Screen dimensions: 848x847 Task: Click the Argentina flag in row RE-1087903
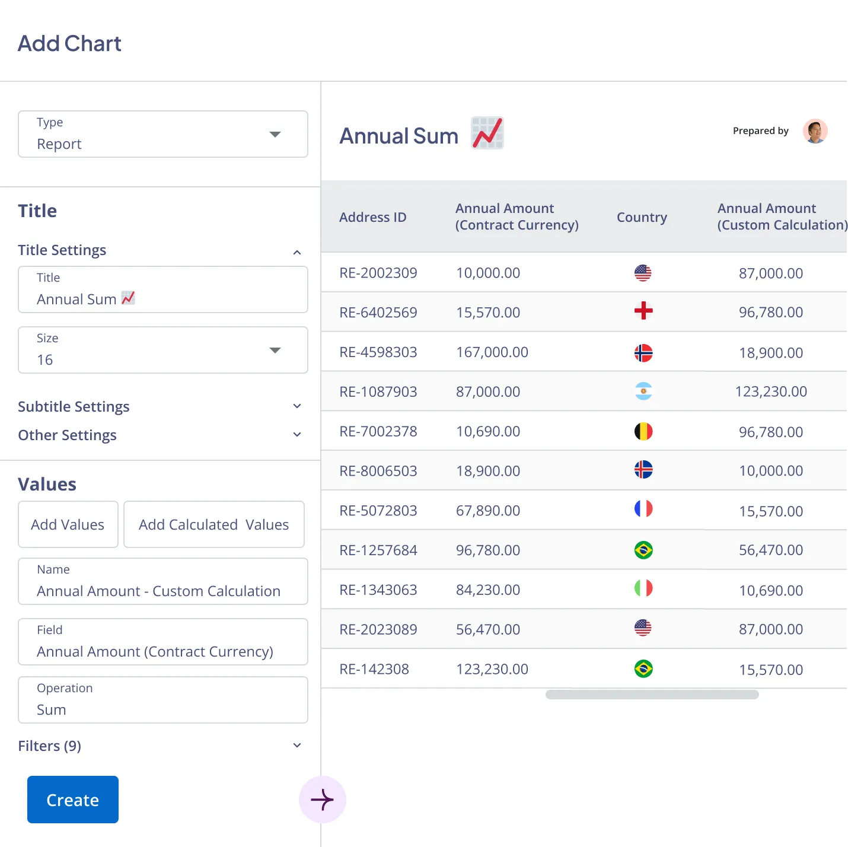pyautogui.click(x=643, y=391)
